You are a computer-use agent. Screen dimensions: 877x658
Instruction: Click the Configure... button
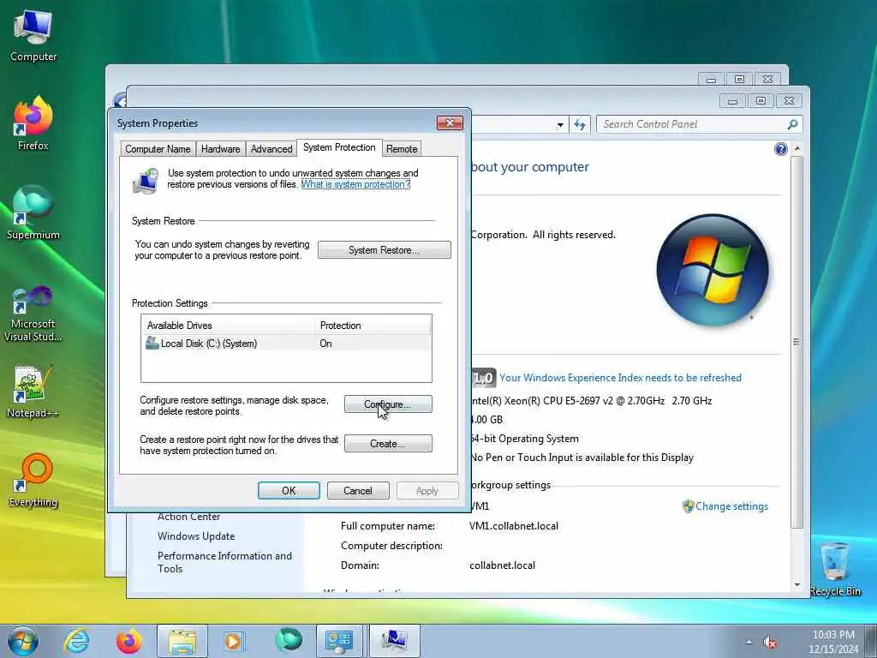[x=388, y=404]
